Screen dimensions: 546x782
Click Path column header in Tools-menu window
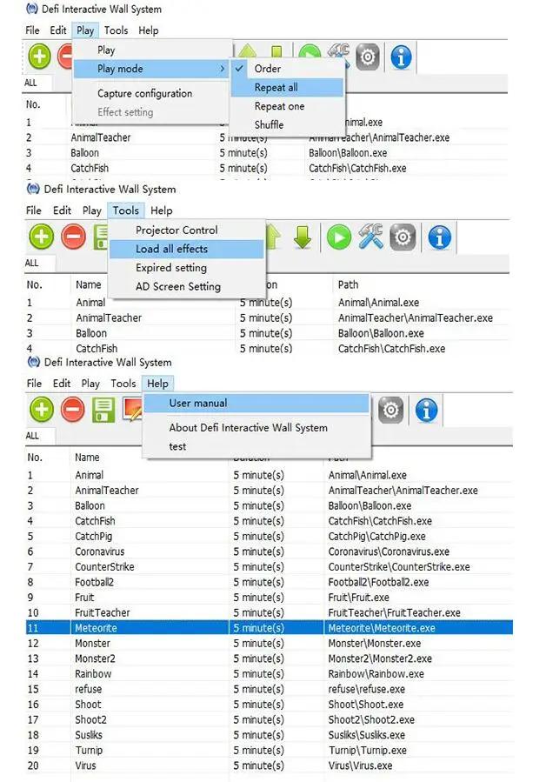[348, 284]
